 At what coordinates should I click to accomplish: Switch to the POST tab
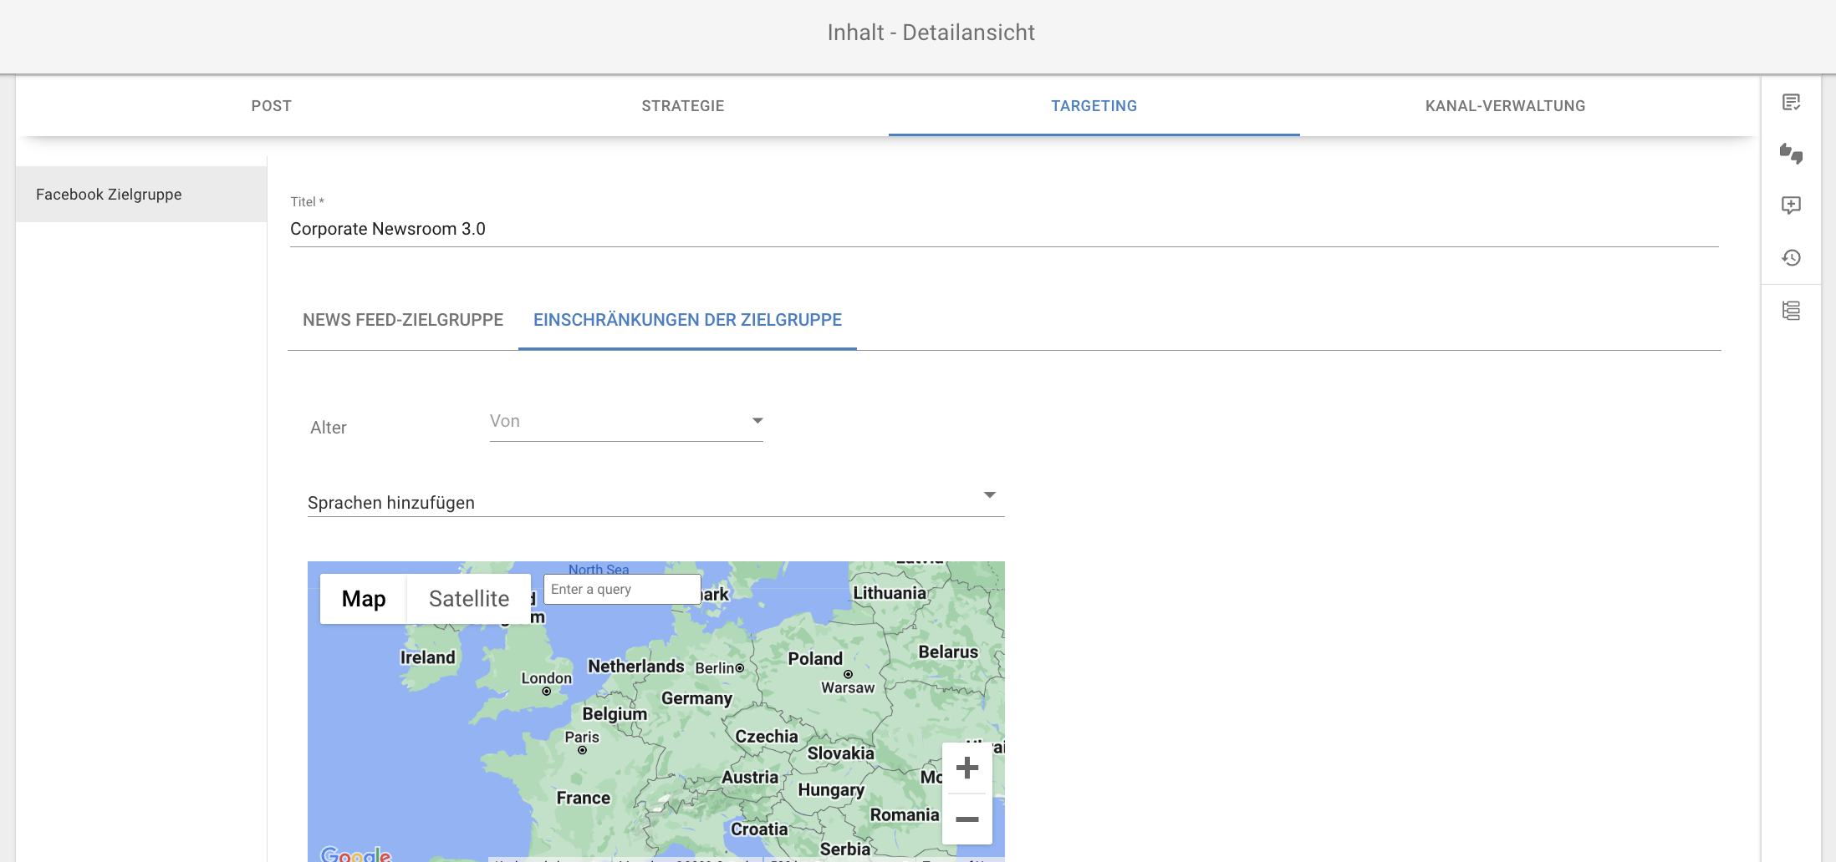click(272, 106)
